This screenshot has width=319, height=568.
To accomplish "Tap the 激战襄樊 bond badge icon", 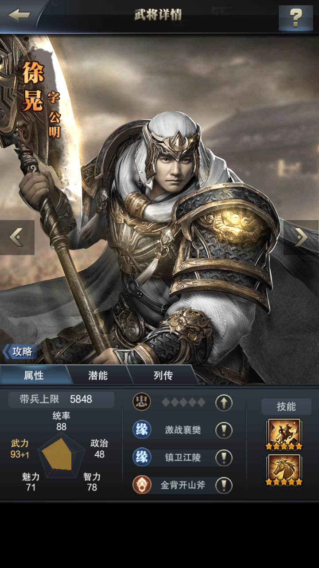I will pos(142,430).
